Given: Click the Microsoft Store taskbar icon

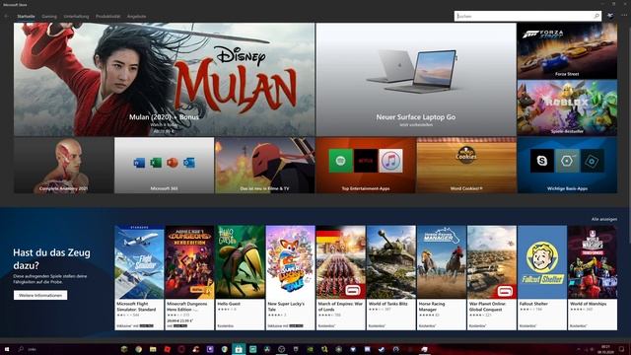Looking at the screenshot, I should [x=239, y=349].
